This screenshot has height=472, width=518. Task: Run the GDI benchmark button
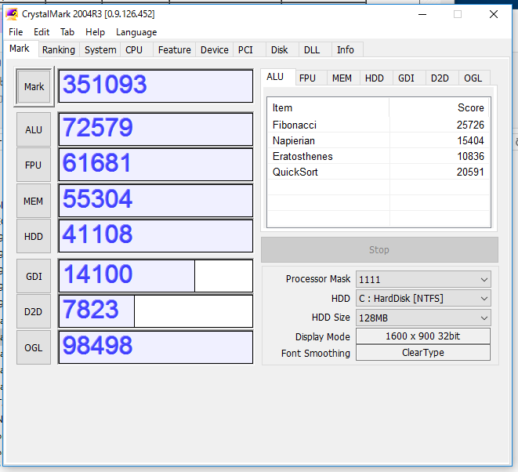(34, 276)
